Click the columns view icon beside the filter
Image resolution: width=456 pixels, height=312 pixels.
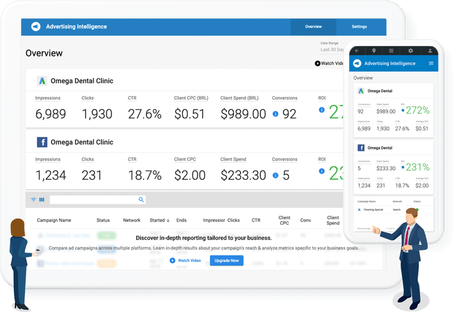point(42,200)
